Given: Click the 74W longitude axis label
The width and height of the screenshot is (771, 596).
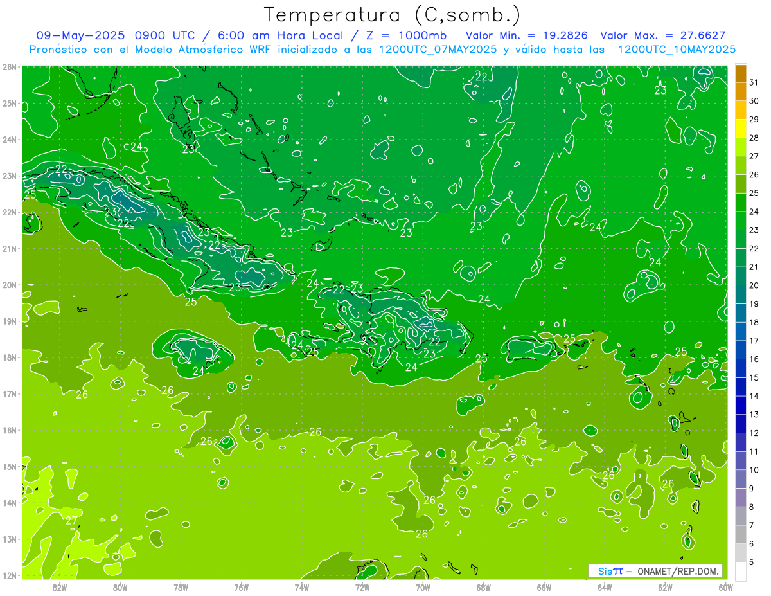Looking at the screenshot, I should [x=302, y=587].
